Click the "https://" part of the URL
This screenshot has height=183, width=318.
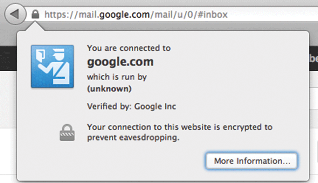coord(58,15)
